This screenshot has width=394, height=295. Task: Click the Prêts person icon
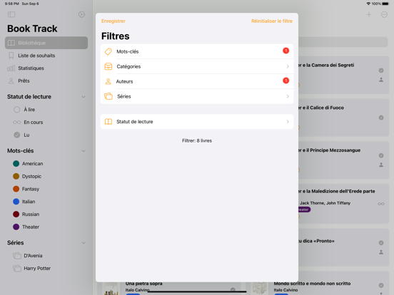pos(11,81)
